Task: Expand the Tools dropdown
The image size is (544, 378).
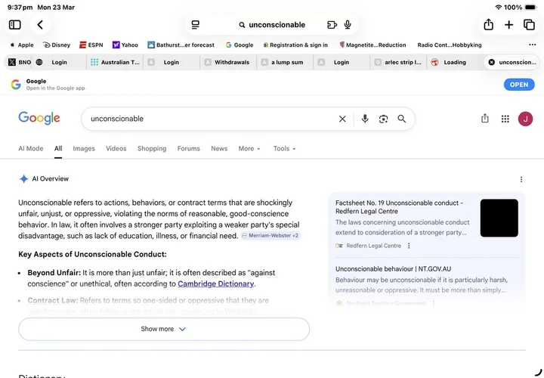Action: tap(284, 148)
